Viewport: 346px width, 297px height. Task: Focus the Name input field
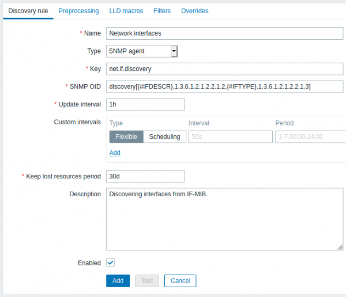click(x=225, y=33)
